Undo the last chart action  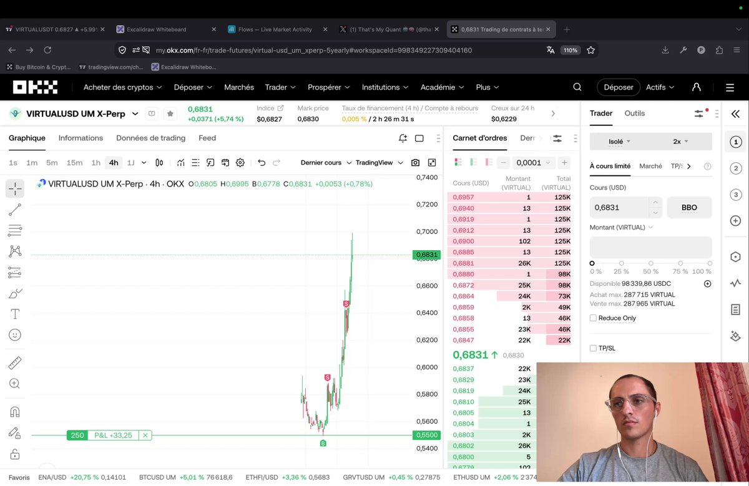click(x=262, y=163)
